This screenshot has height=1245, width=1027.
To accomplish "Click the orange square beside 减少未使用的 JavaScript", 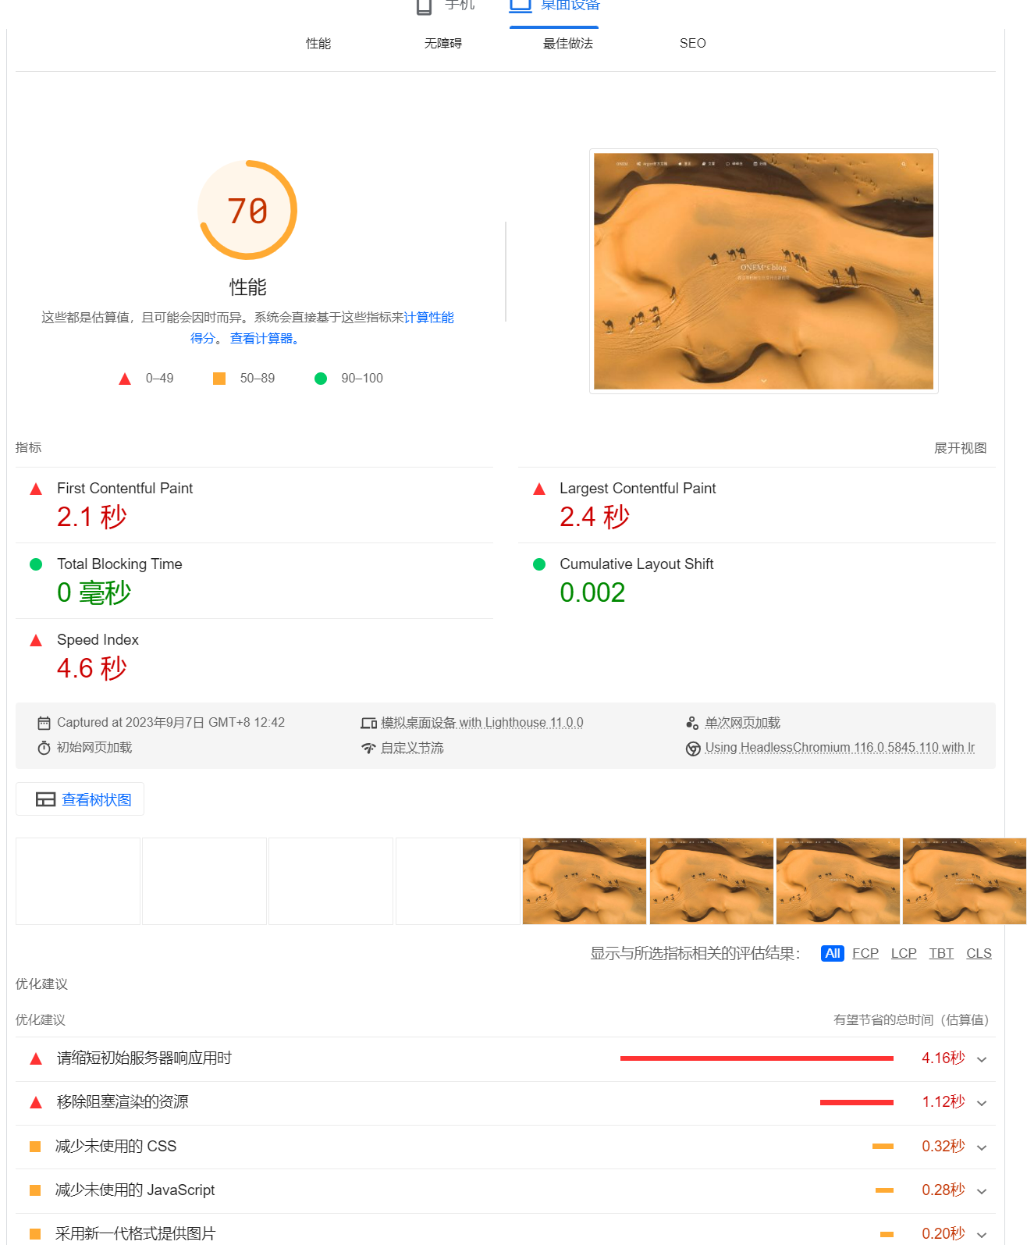I will tap(35, 1190).
